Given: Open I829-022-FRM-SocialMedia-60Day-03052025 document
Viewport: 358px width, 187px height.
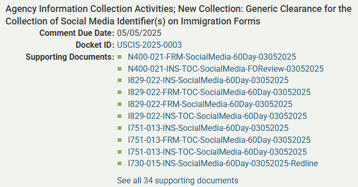Looking at the screenshot, I should pos(210,104).
